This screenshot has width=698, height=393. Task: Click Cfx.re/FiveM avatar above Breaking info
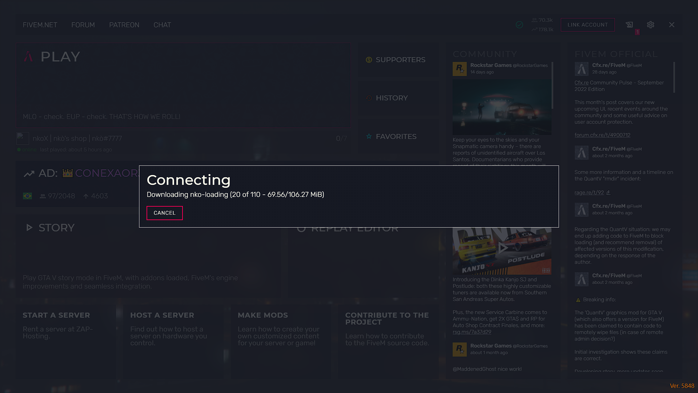click(582, 279)
